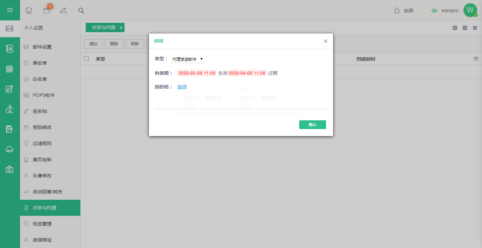Viewport: 482px width, 248px height.
Task: Open the cloud drive sidebar icon
Action: pyautogui.click(x=10, y=149)
